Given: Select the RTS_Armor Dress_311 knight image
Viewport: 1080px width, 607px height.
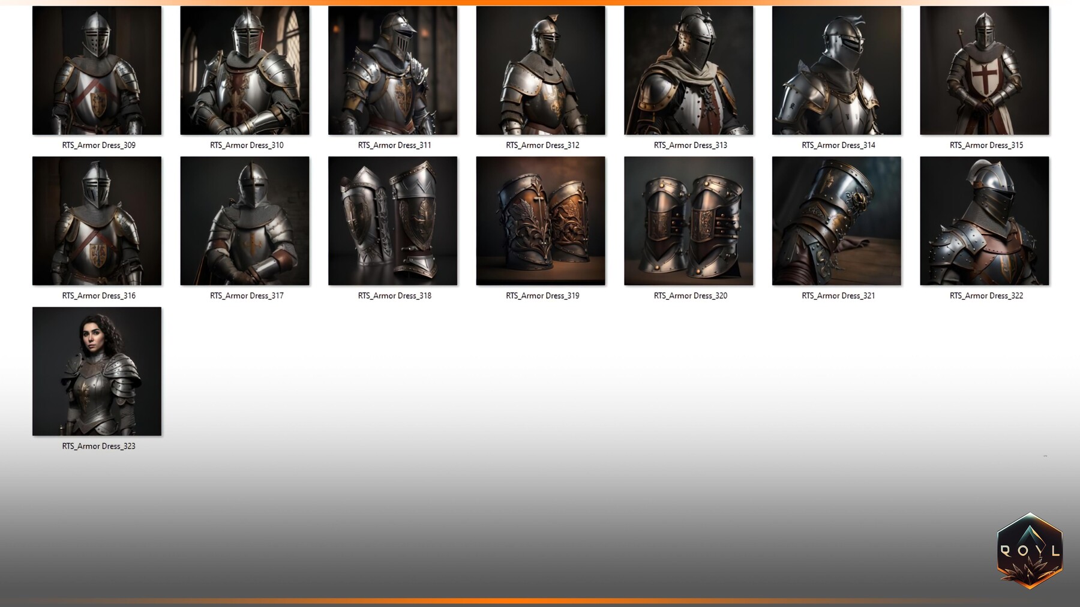Looking at the screenshot, I should click(x=393, y=70).
